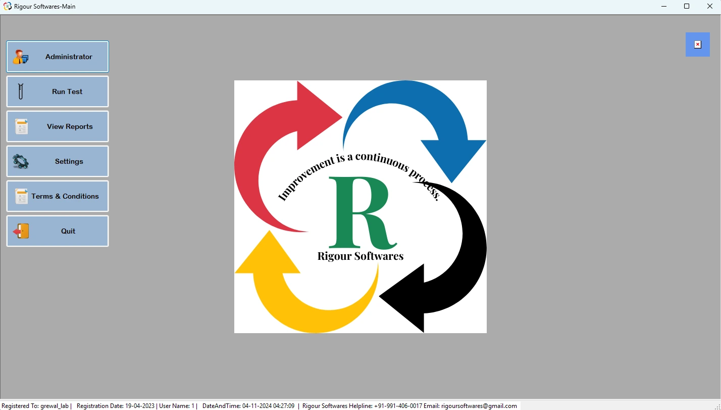Open View Reports
This screenshot has height=410, width=721.
click(70, 126)
